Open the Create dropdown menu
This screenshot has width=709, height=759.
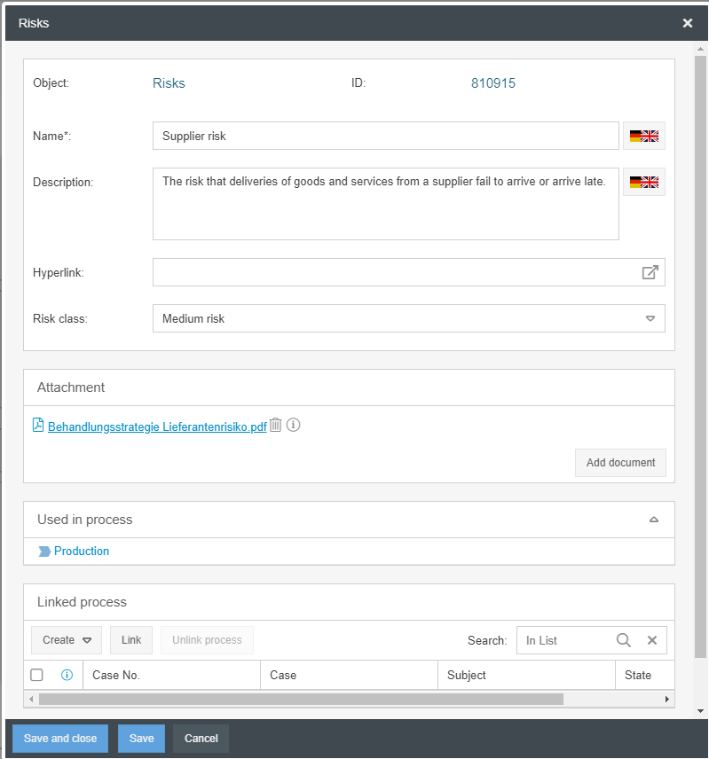click(x=67, y=640)
